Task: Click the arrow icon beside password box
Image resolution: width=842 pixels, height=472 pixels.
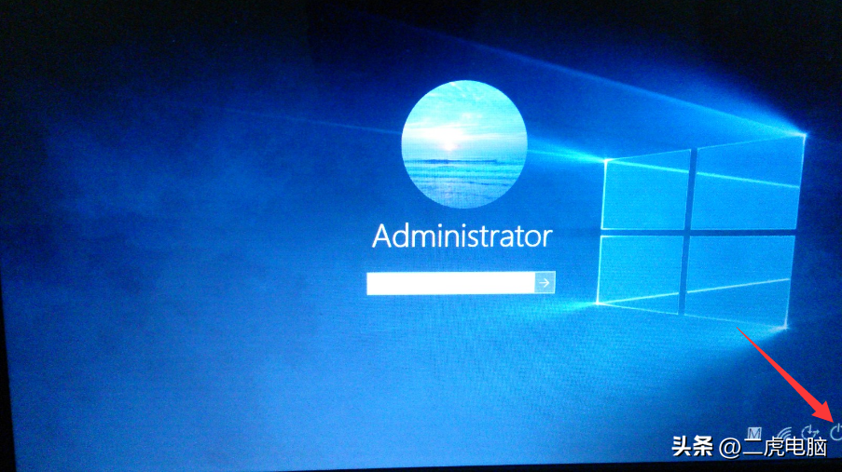Action: 545,283
